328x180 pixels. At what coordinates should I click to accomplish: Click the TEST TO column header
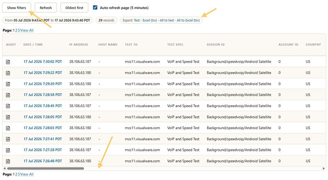(x=131, y=45)
